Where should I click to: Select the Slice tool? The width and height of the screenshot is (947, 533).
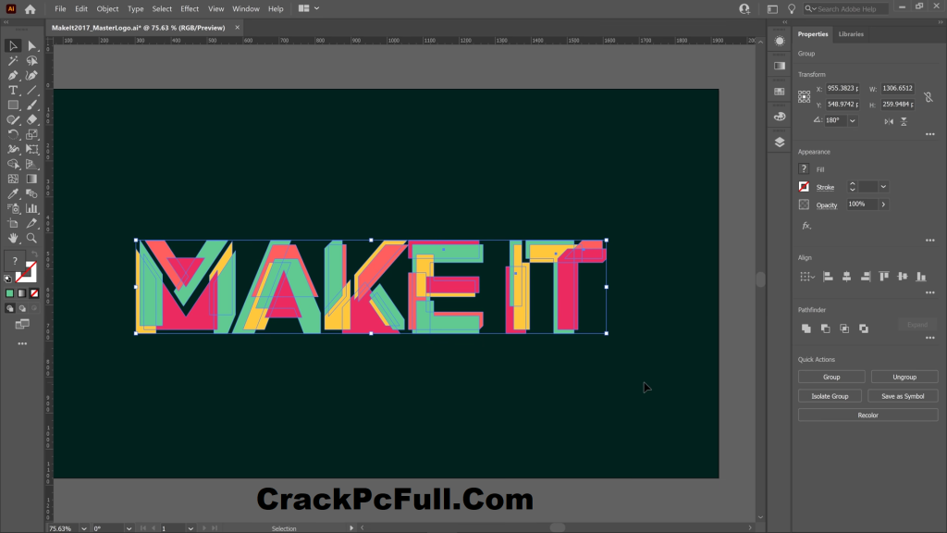click(32, 223)
